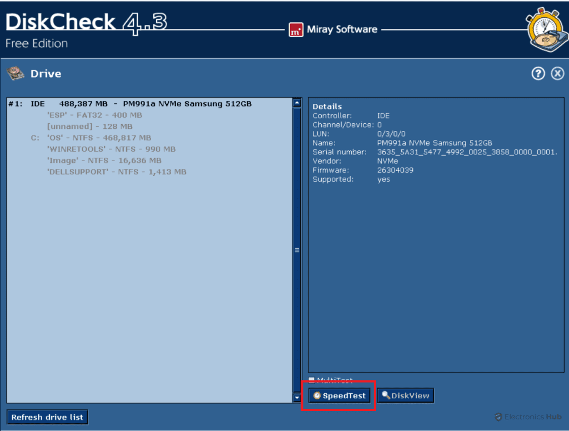The image size is (569, 431).
Task: Click the DiskCheck stopwatch mascot icon
Action: (545, 28)
